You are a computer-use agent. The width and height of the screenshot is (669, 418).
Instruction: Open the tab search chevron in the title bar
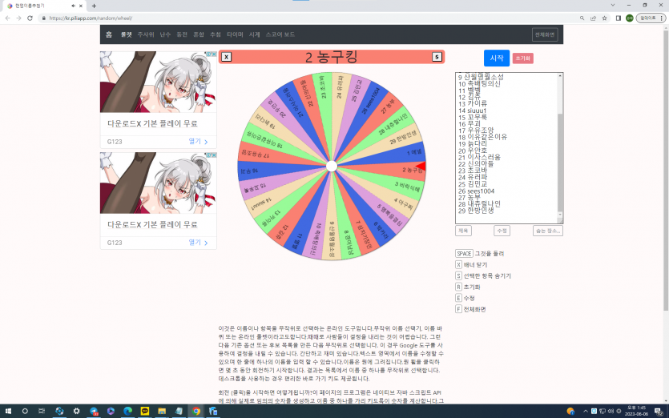[x=613, y=5]
